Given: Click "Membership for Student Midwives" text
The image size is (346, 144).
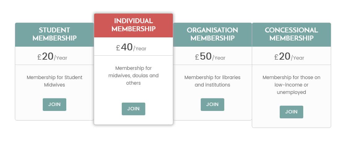Looking at the screenshot, I should point(55,81).
